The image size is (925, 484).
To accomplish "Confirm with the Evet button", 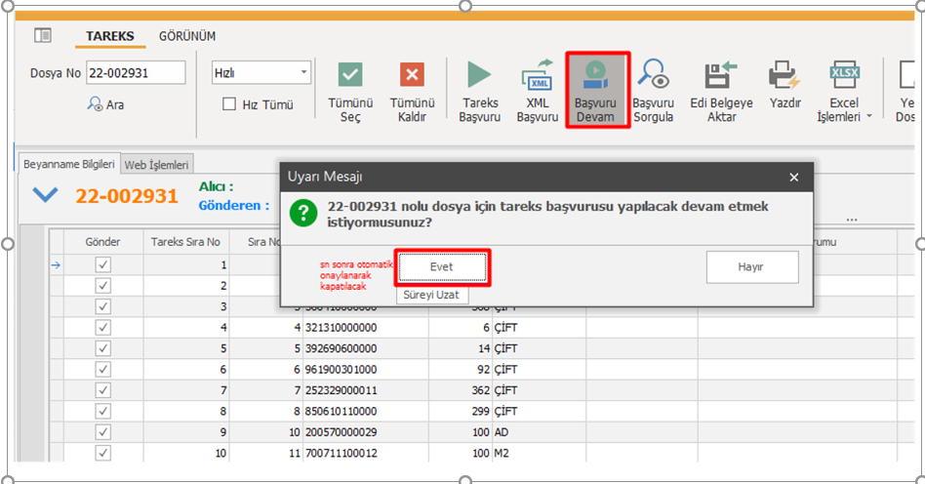I will coord(442,266).
